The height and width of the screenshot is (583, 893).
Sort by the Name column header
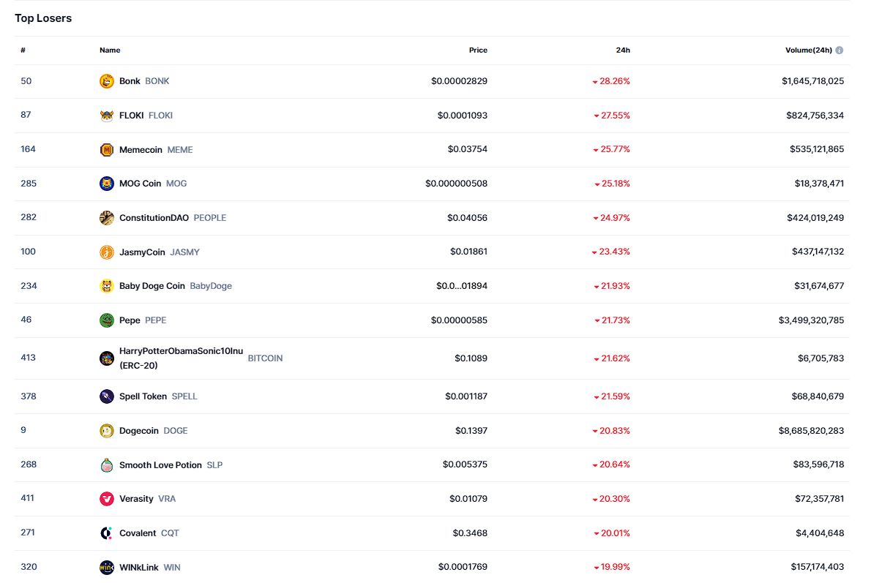pos(110,50)
